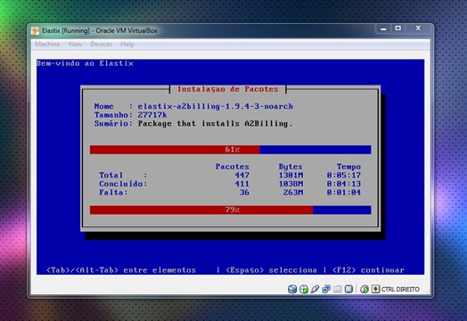Click the total bytes value 1301M
This screenshot has height=321, width=467.
click(x=291, y=175)
